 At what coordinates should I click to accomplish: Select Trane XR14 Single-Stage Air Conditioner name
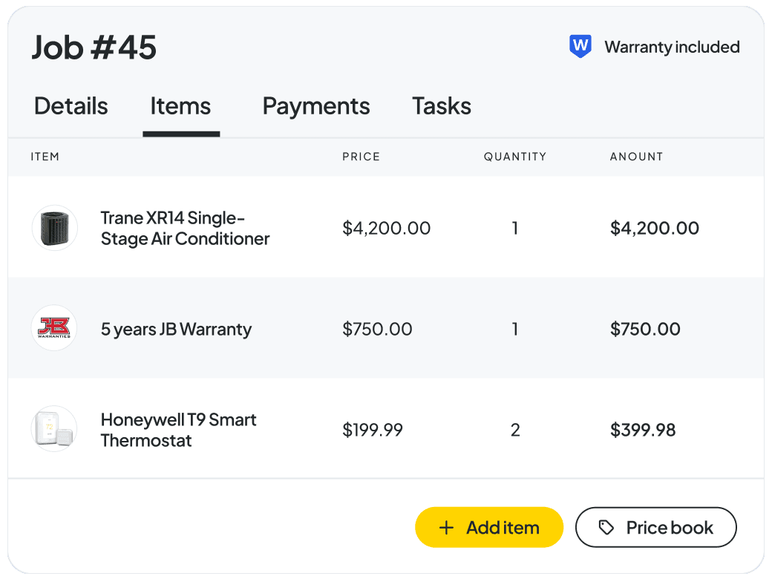point(185,229)
